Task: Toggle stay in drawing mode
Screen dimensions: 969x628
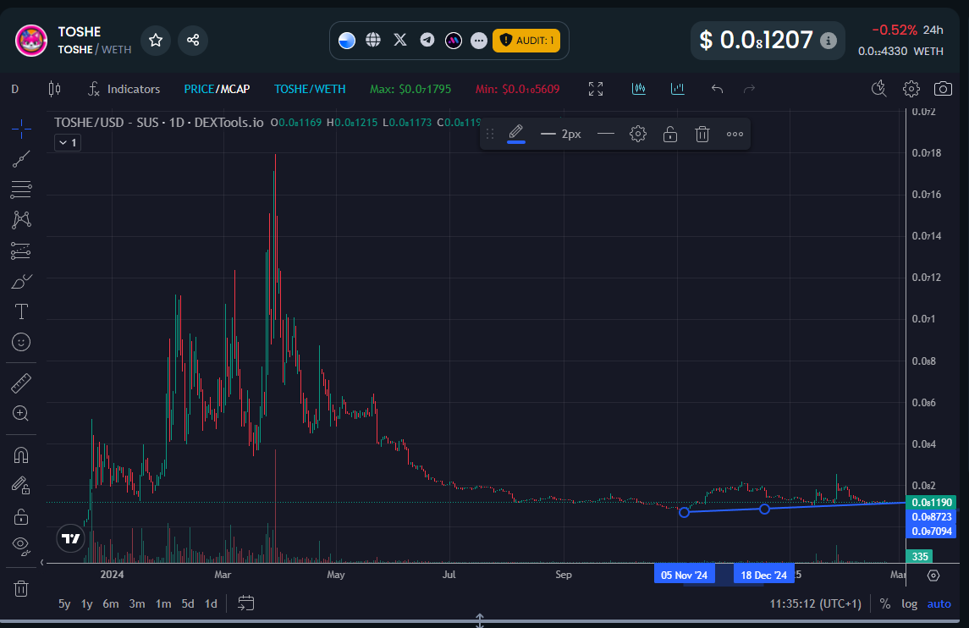Action: pyautogui.click(x=21, y=486)
